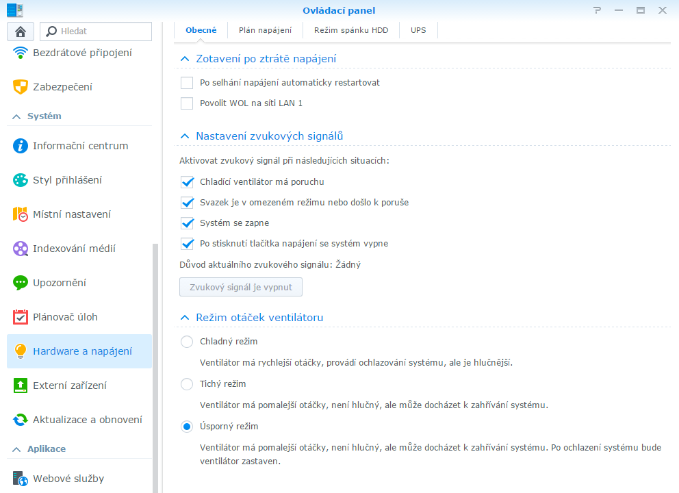
Task: Enable Povolit WOL na síti LAN 1
Action: click(187, 103)
